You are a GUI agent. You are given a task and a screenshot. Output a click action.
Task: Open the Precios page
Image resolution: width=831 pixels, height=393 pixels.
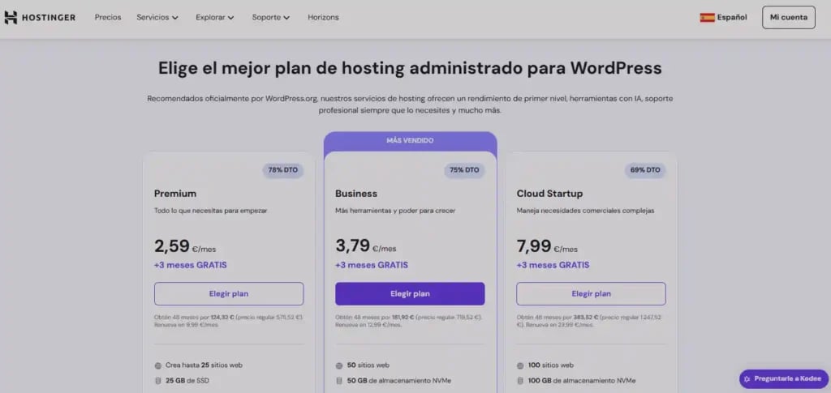(108, 18)
